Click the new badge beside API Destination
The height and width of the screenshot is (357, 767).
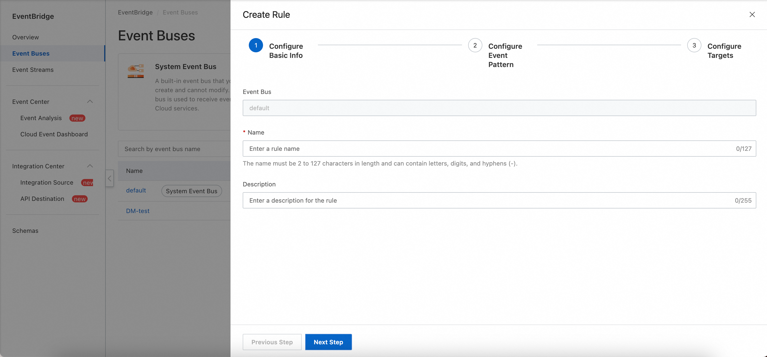pos(80,199)
